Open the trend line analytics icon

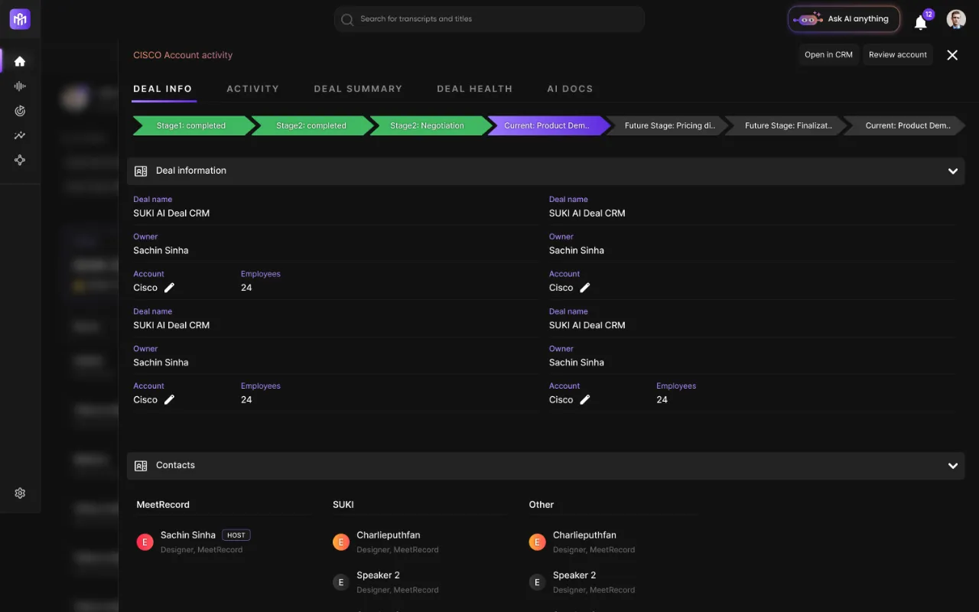[x=20, y=135]
